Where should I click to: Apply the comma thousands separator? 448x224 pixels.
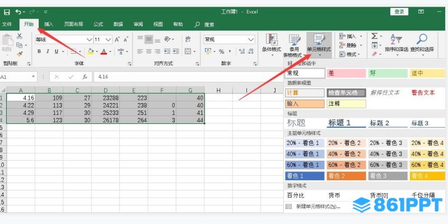pos(230,52)
